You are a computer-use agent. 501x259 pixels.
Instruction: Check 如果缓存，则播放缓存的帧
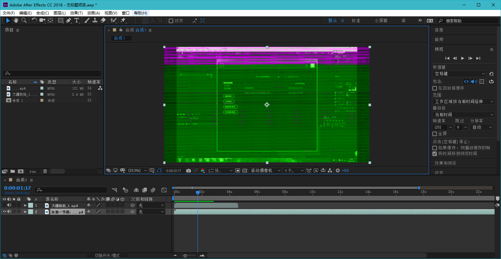tap(435, 148)
